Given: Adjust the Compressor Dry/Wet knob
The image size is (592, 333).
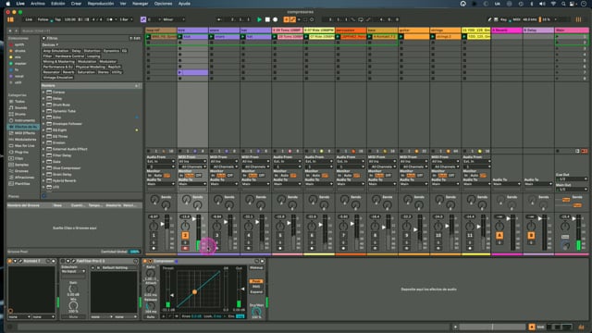Looking at the screenshot, I should click(256, 312).
